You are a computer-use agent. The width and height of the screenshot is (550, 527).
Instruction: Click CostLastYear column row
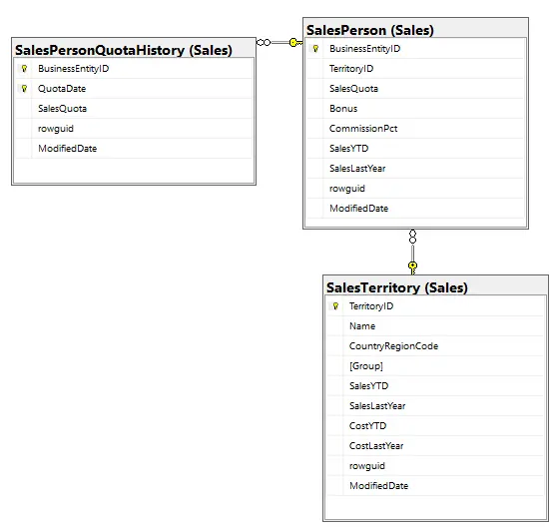(x=435, y=446)
